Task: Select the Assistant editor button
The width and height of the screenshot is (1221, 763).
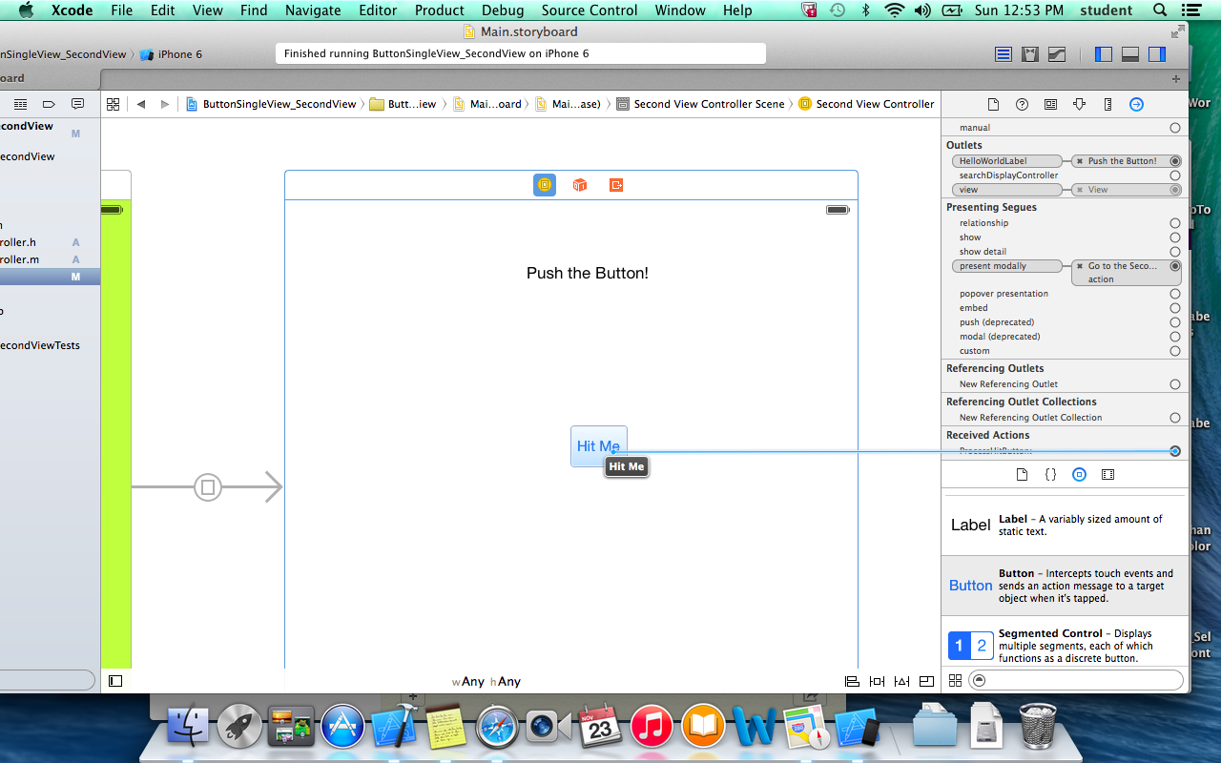Action: (1030, 55)
